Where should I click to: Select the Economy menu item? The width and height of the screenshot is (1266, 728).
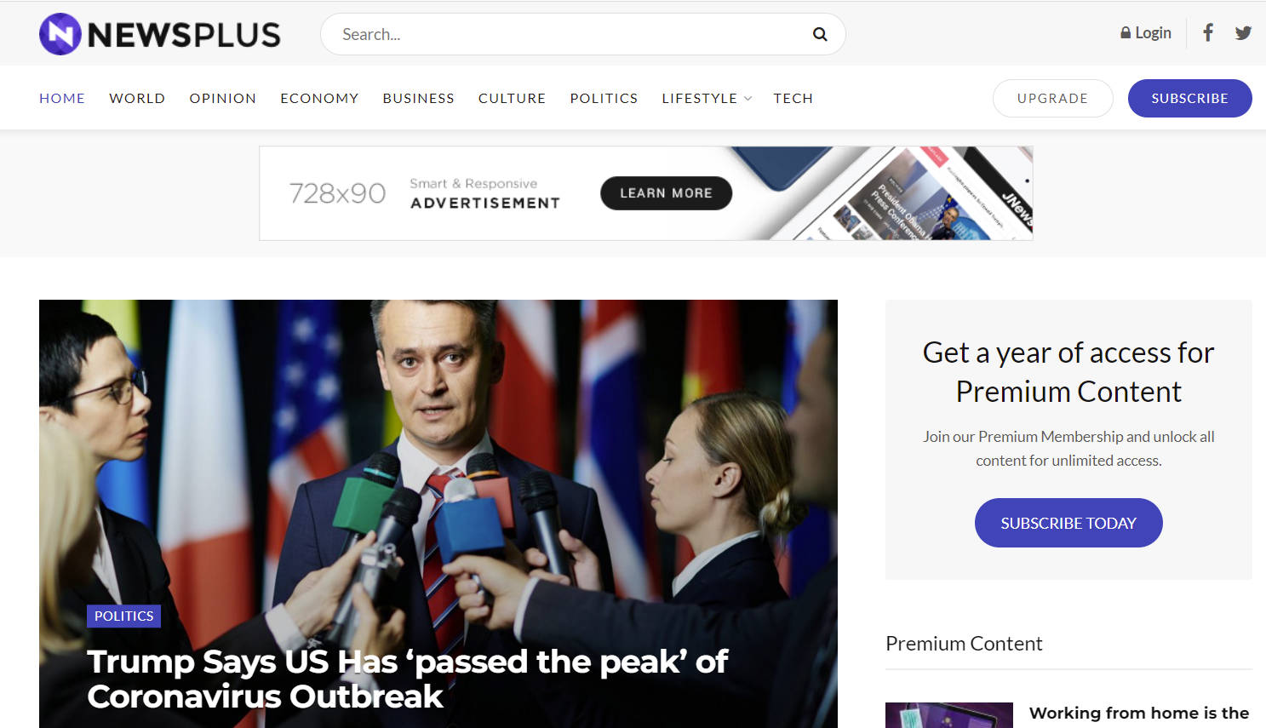tap(319, 98)
